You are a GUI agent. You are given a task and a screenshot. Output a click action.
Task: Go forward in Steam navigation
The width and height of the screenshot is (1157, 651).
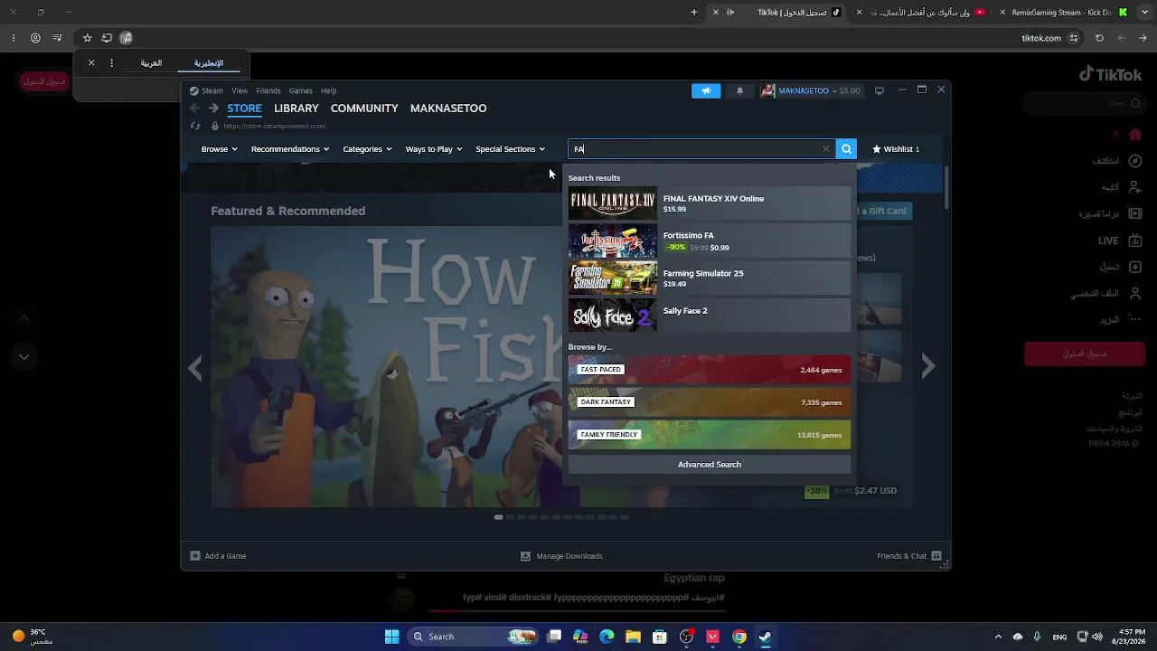click(x=213, y=108)
